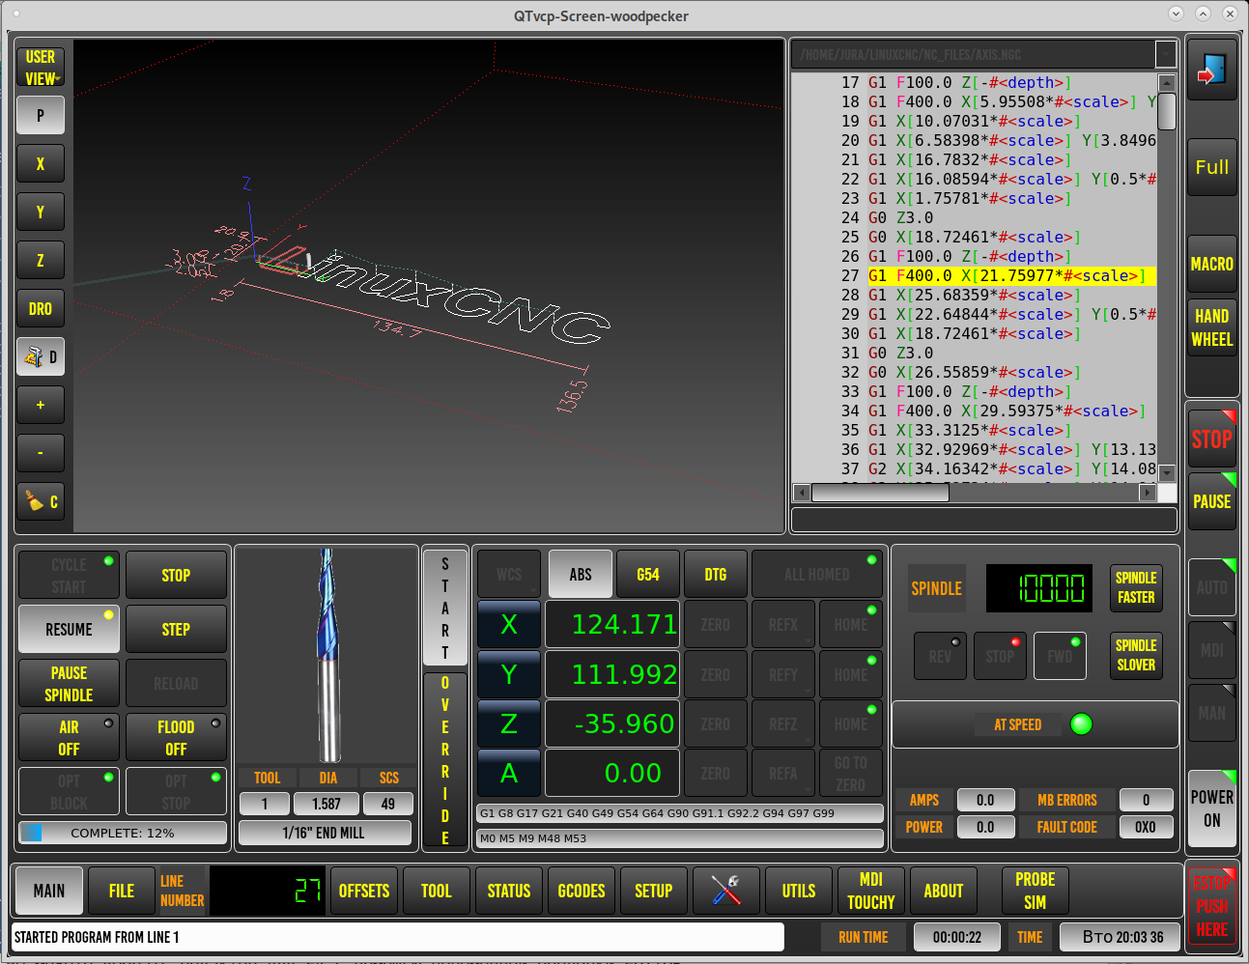The image size is (1249, 964).
Task: Select the P perspective view button
Action: [x=41, y=115]
